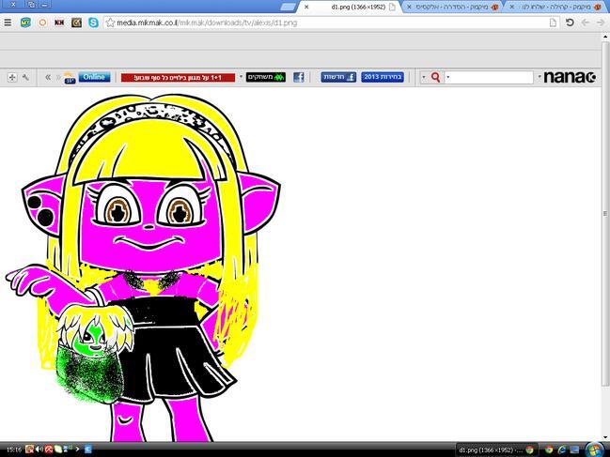
Task: Click the משחקים games button
Action: coord(266,77)
